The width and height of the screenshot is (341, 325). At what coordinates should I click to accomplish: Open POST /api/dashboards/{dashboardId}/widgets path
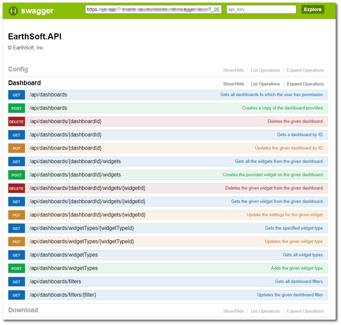(75, 175)
